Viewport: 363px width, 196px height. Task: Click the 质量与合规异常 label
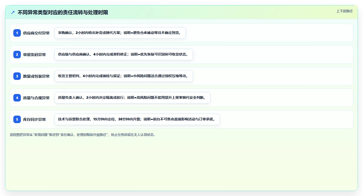tap(36, 98)
